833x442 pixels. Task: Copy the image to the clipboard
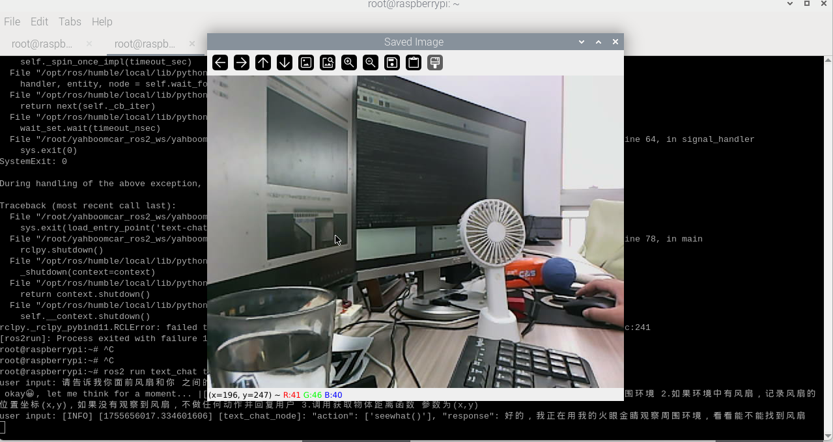pos(414,62)
